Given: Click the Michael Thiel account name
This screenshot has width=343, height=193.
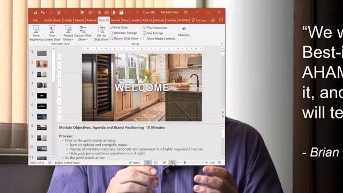Looking at the screenshot, I should tap(170, 12).
